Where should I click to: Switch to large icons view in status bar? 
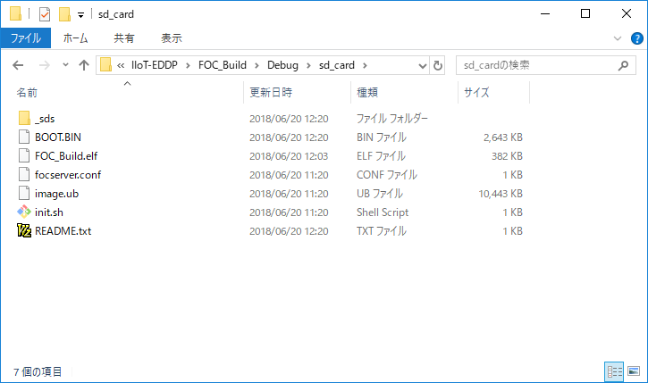635,371
